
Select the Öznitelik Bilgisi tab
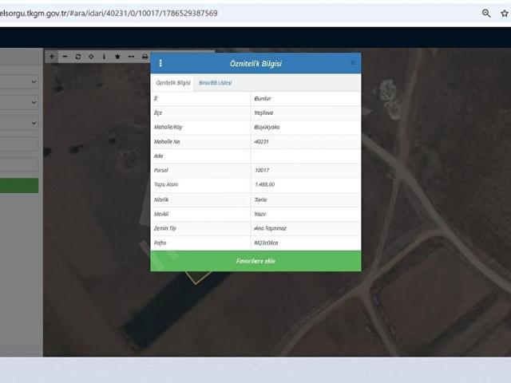pos(173,83)
